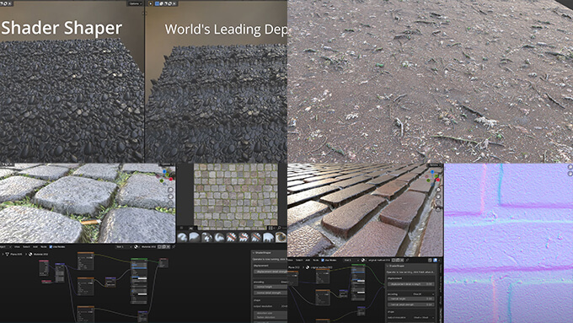Click normal height slider in cobblestone panel

(x=270, y=287)
